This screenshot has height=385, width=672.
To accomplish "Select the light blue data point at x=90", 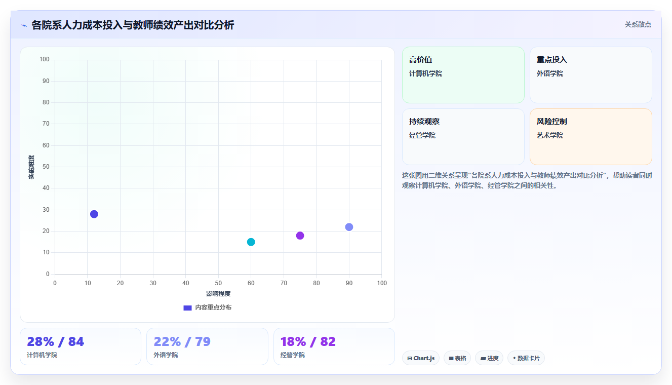I will (349, 227).
